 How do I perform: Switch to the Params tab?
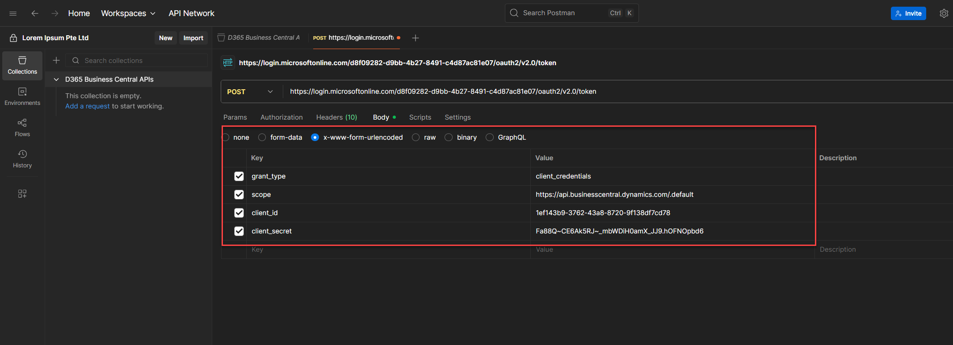pos(235,117)
